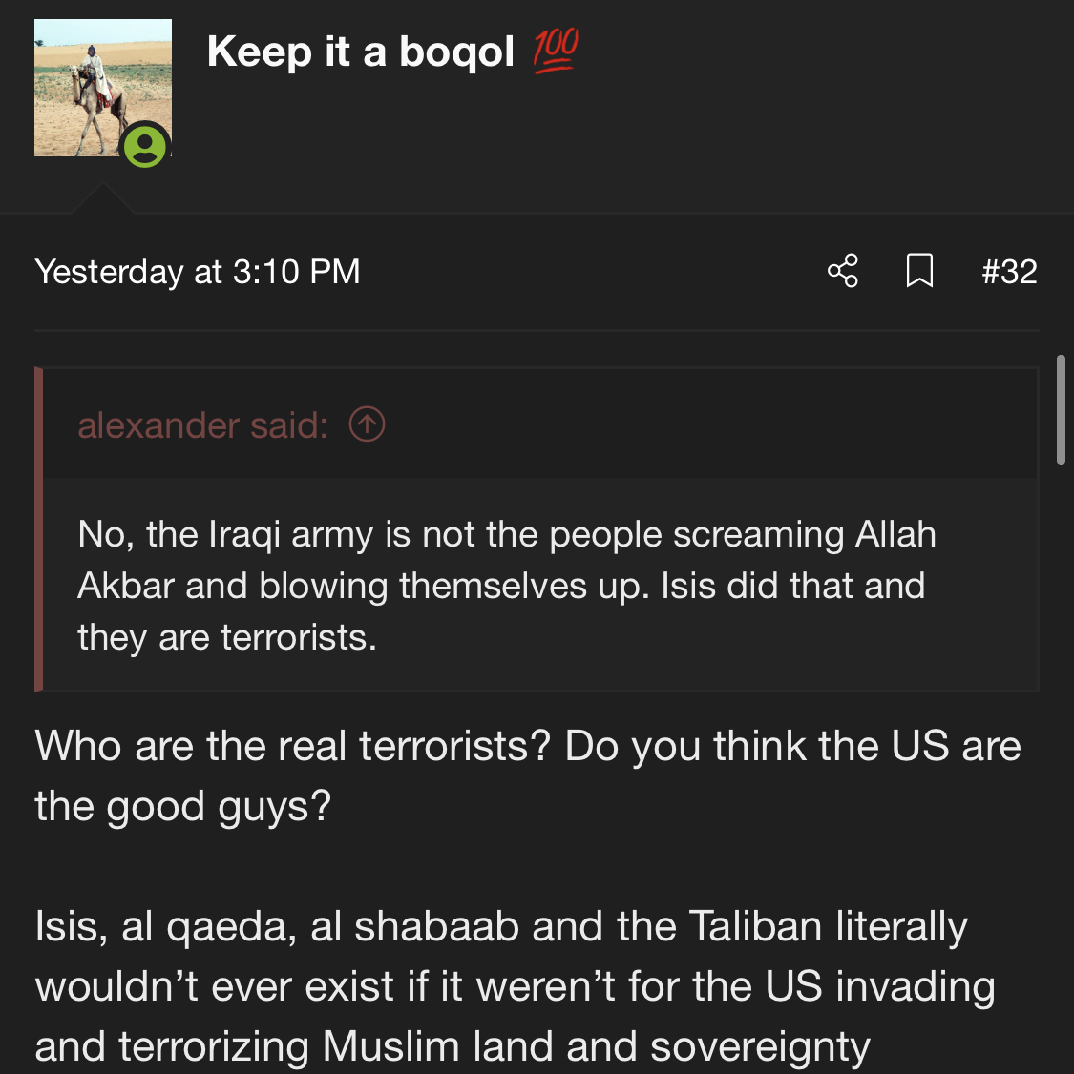1074x1074 pixels.
Task: Click the post pointer triangle below avatar
Action: pyautogui.click(x=101, y=198)
